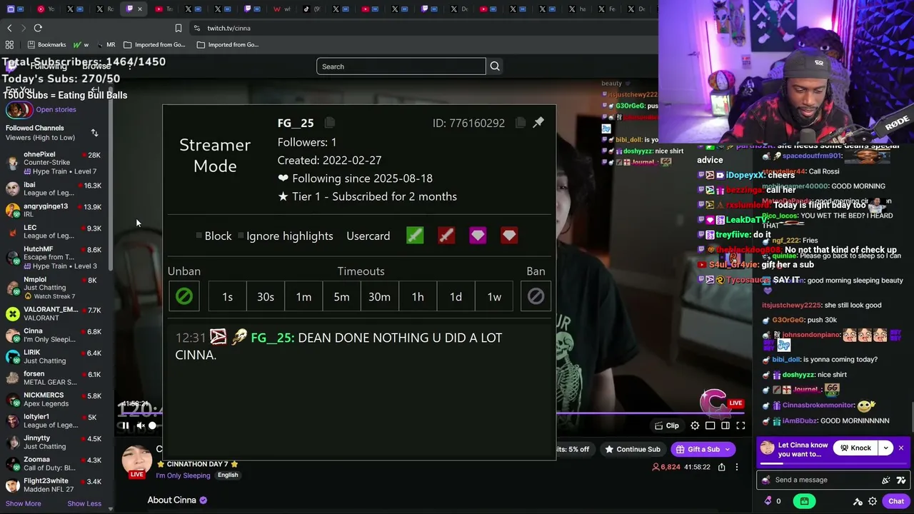914x514 pixels.
Task: Timeout user for 1h
Action: (x=418, y=296)
